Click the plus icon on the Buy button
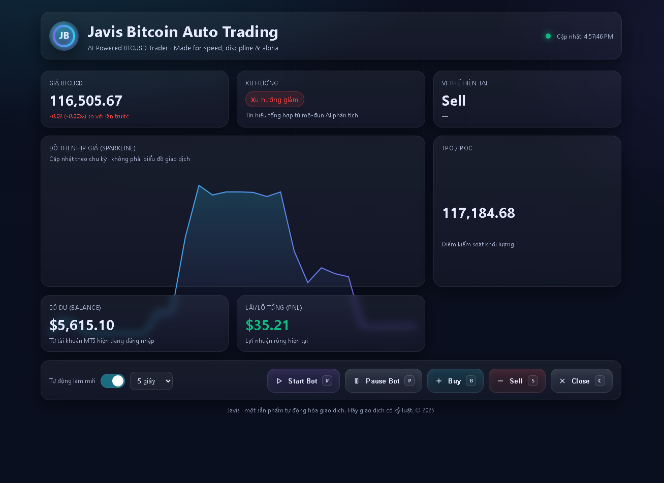Image resolution: width=664 pixels, height=483 pixels. click(x=439, y=380)
